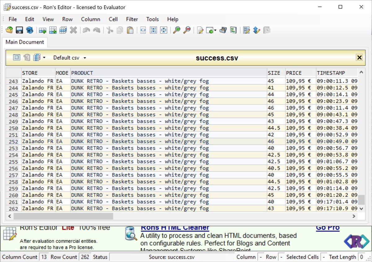Select the Main Document tab
Image resolution: width=372 pixels, height=262 pixels.
click(25, 42)
